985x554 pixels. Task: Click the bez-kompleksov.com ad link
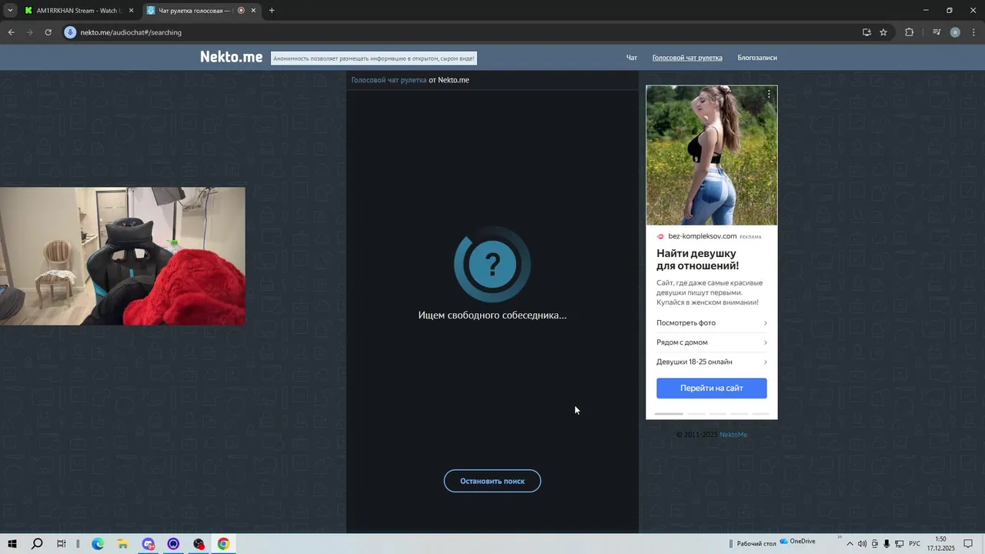coord(702,236)
